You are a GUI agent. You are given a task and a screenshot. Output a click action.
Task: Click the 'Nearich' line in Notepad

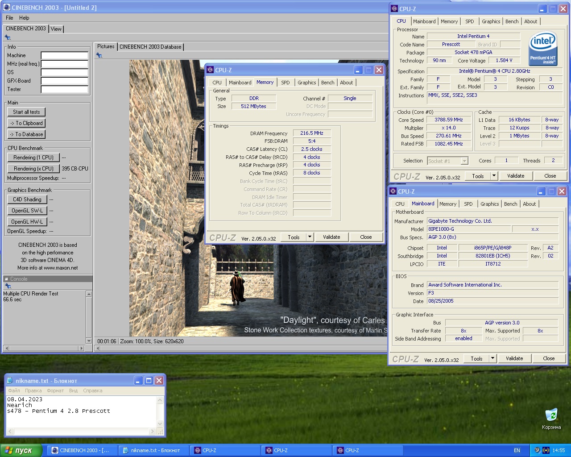(x=20, y=405)
